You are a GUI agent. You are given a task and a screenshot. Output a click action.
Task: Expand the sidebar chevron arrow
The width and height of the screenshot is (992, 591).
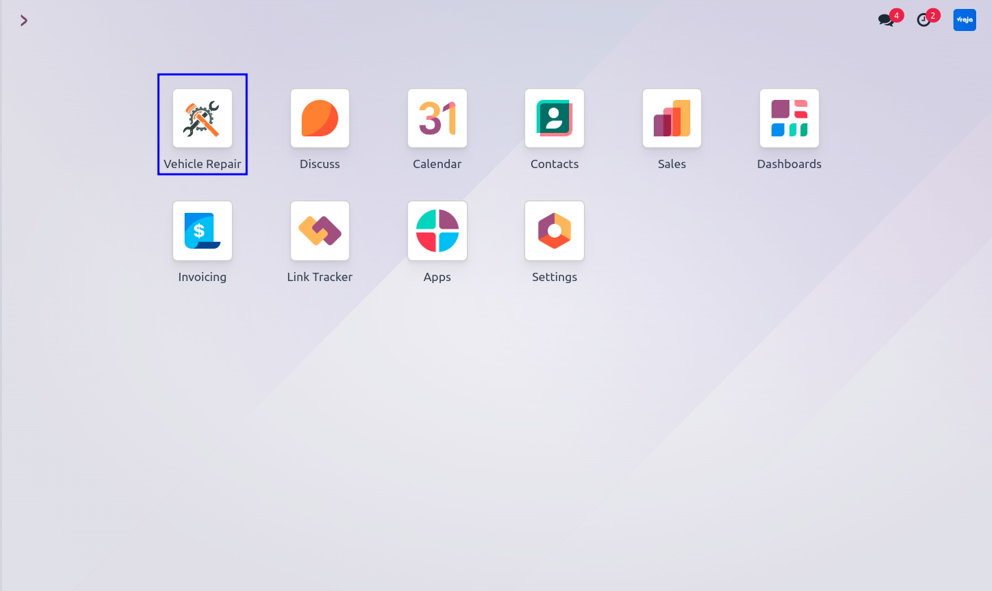24,21
